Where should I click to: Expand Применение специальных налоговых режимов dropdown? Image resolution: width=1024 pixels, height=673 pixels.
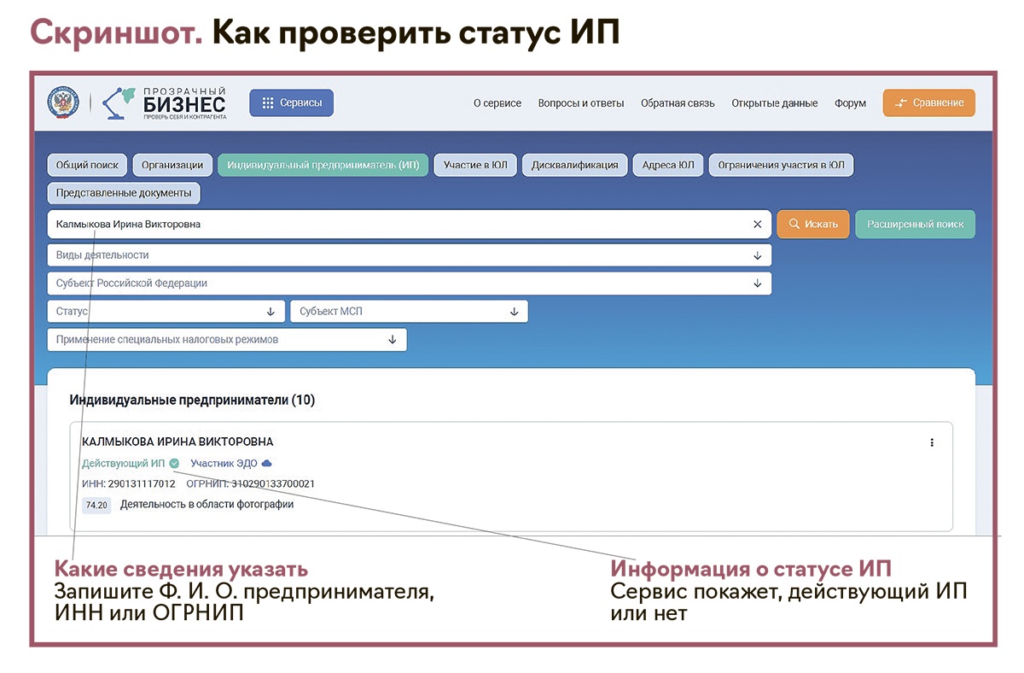pyautogui.click(x=227, y=340)
